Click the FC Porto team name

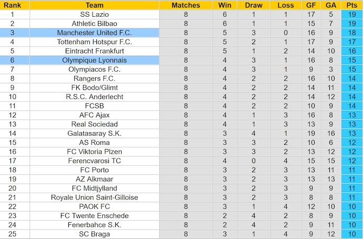pyautogui.click(x=95, y=170)
